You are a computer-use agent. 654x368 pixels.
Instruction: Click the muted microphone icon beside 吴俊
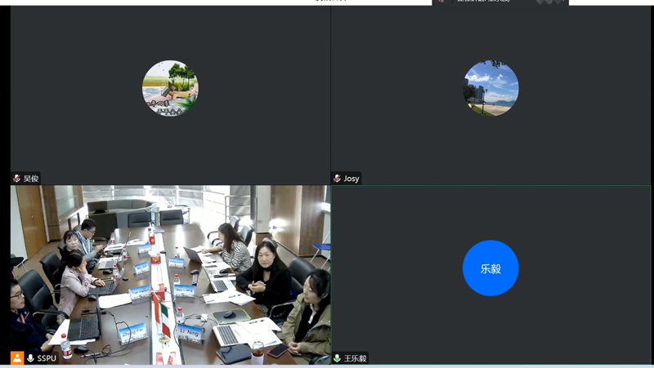pos(16,179)
